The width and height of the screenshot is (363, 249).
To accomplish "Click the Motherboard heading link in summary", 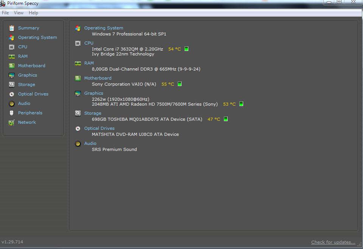I will (98, 78).
